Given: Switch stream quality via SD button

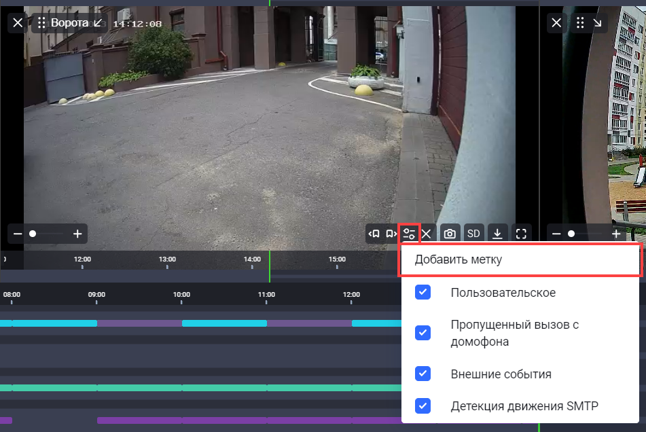Looking at the screenshot, I should (x=473, y=234).
